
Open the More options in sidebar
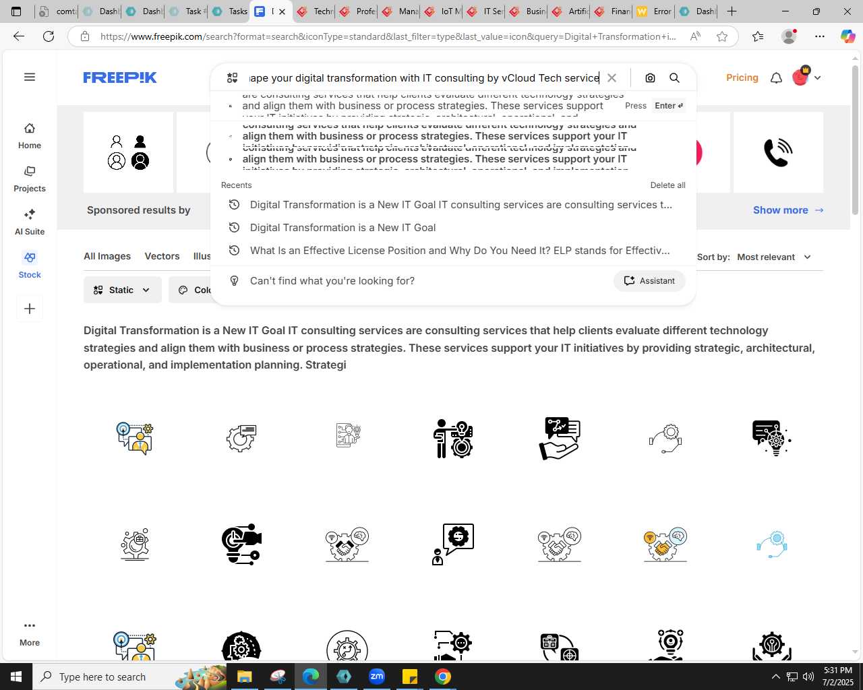point(30,633)
